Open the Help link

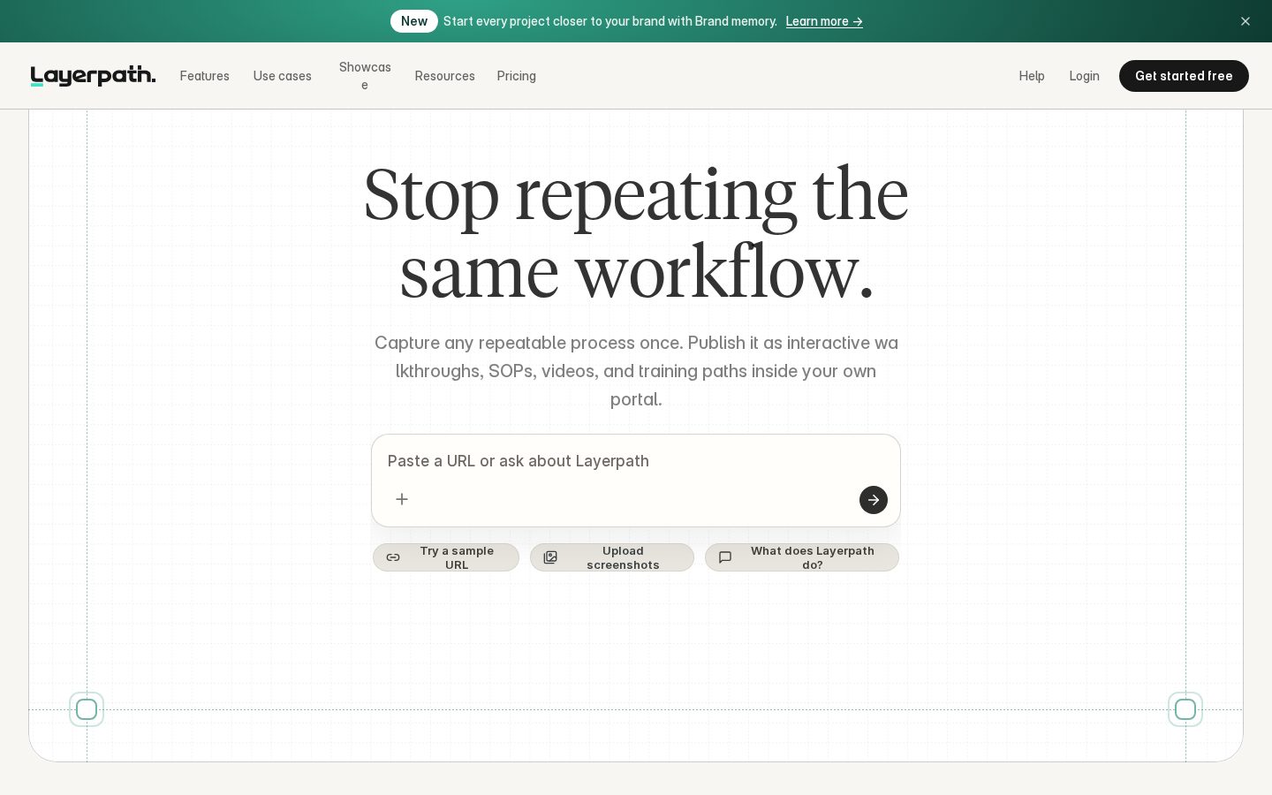click(1032, 76)
